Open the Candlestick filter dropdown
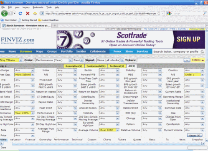The image size is (208, 151). click(194, 124)
